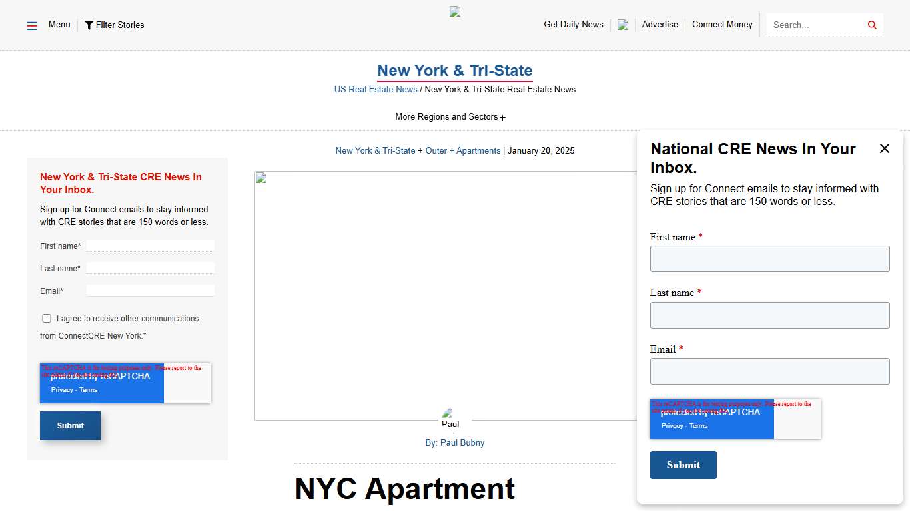Image resolution: width=910 pixels, height=511 pixels.
Task: Submit the sidebar newsletter form
Action: click(x=70, y=425)
